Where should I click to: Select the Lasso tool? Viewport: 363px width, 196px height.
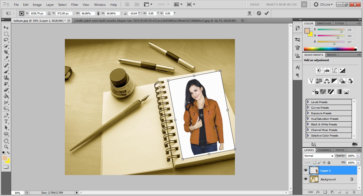click(6, 40)
